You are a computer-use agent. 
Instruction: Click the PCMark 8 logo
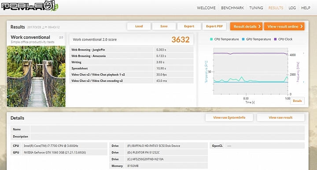click(30, 6)
